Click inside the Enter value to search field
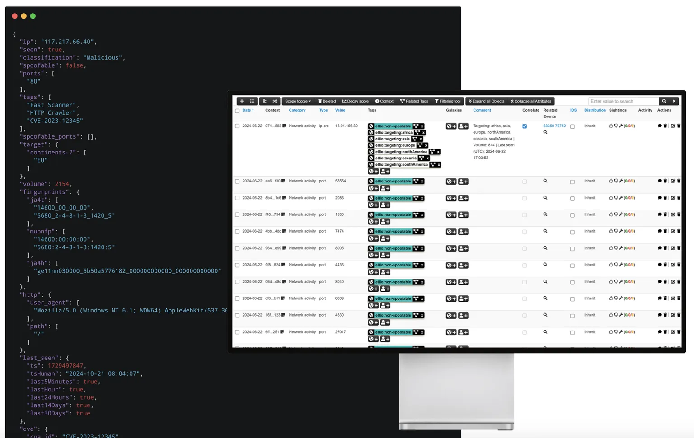This screenshot has height=438, width=694. [624, 101]
